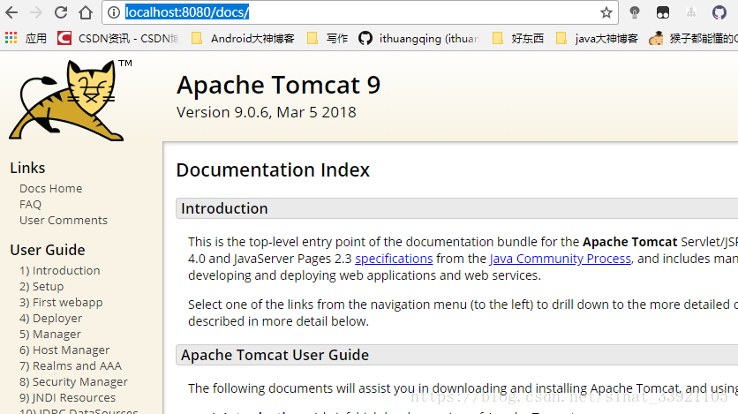Open the Docs Home link
Screen dimensions: 738x414
tap(51, 188)
